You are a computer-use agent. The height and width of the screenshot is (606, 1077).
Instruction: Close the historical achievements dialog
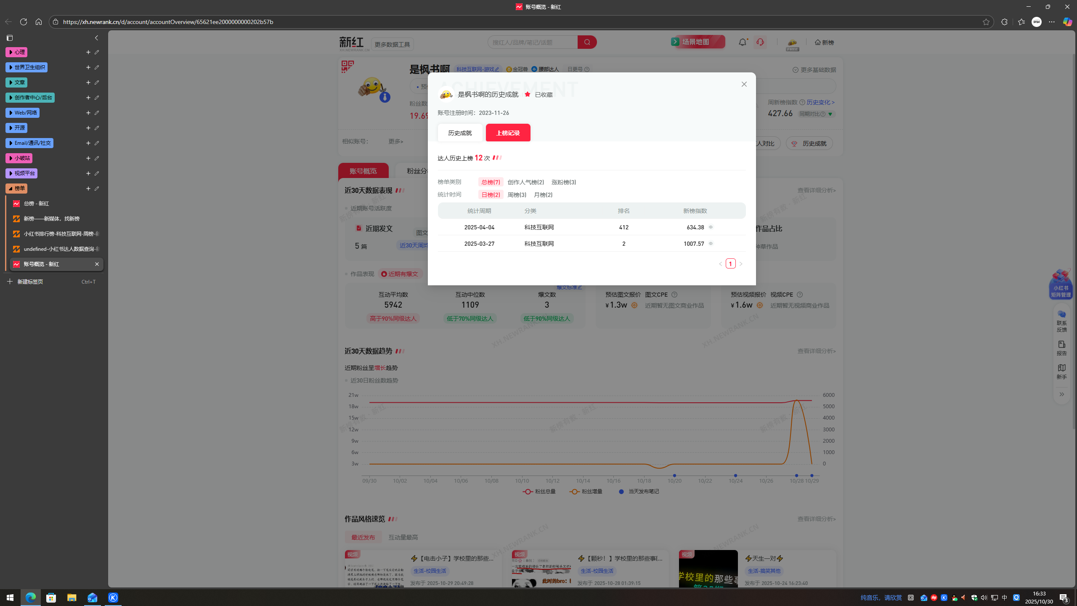tap(744, 84)
